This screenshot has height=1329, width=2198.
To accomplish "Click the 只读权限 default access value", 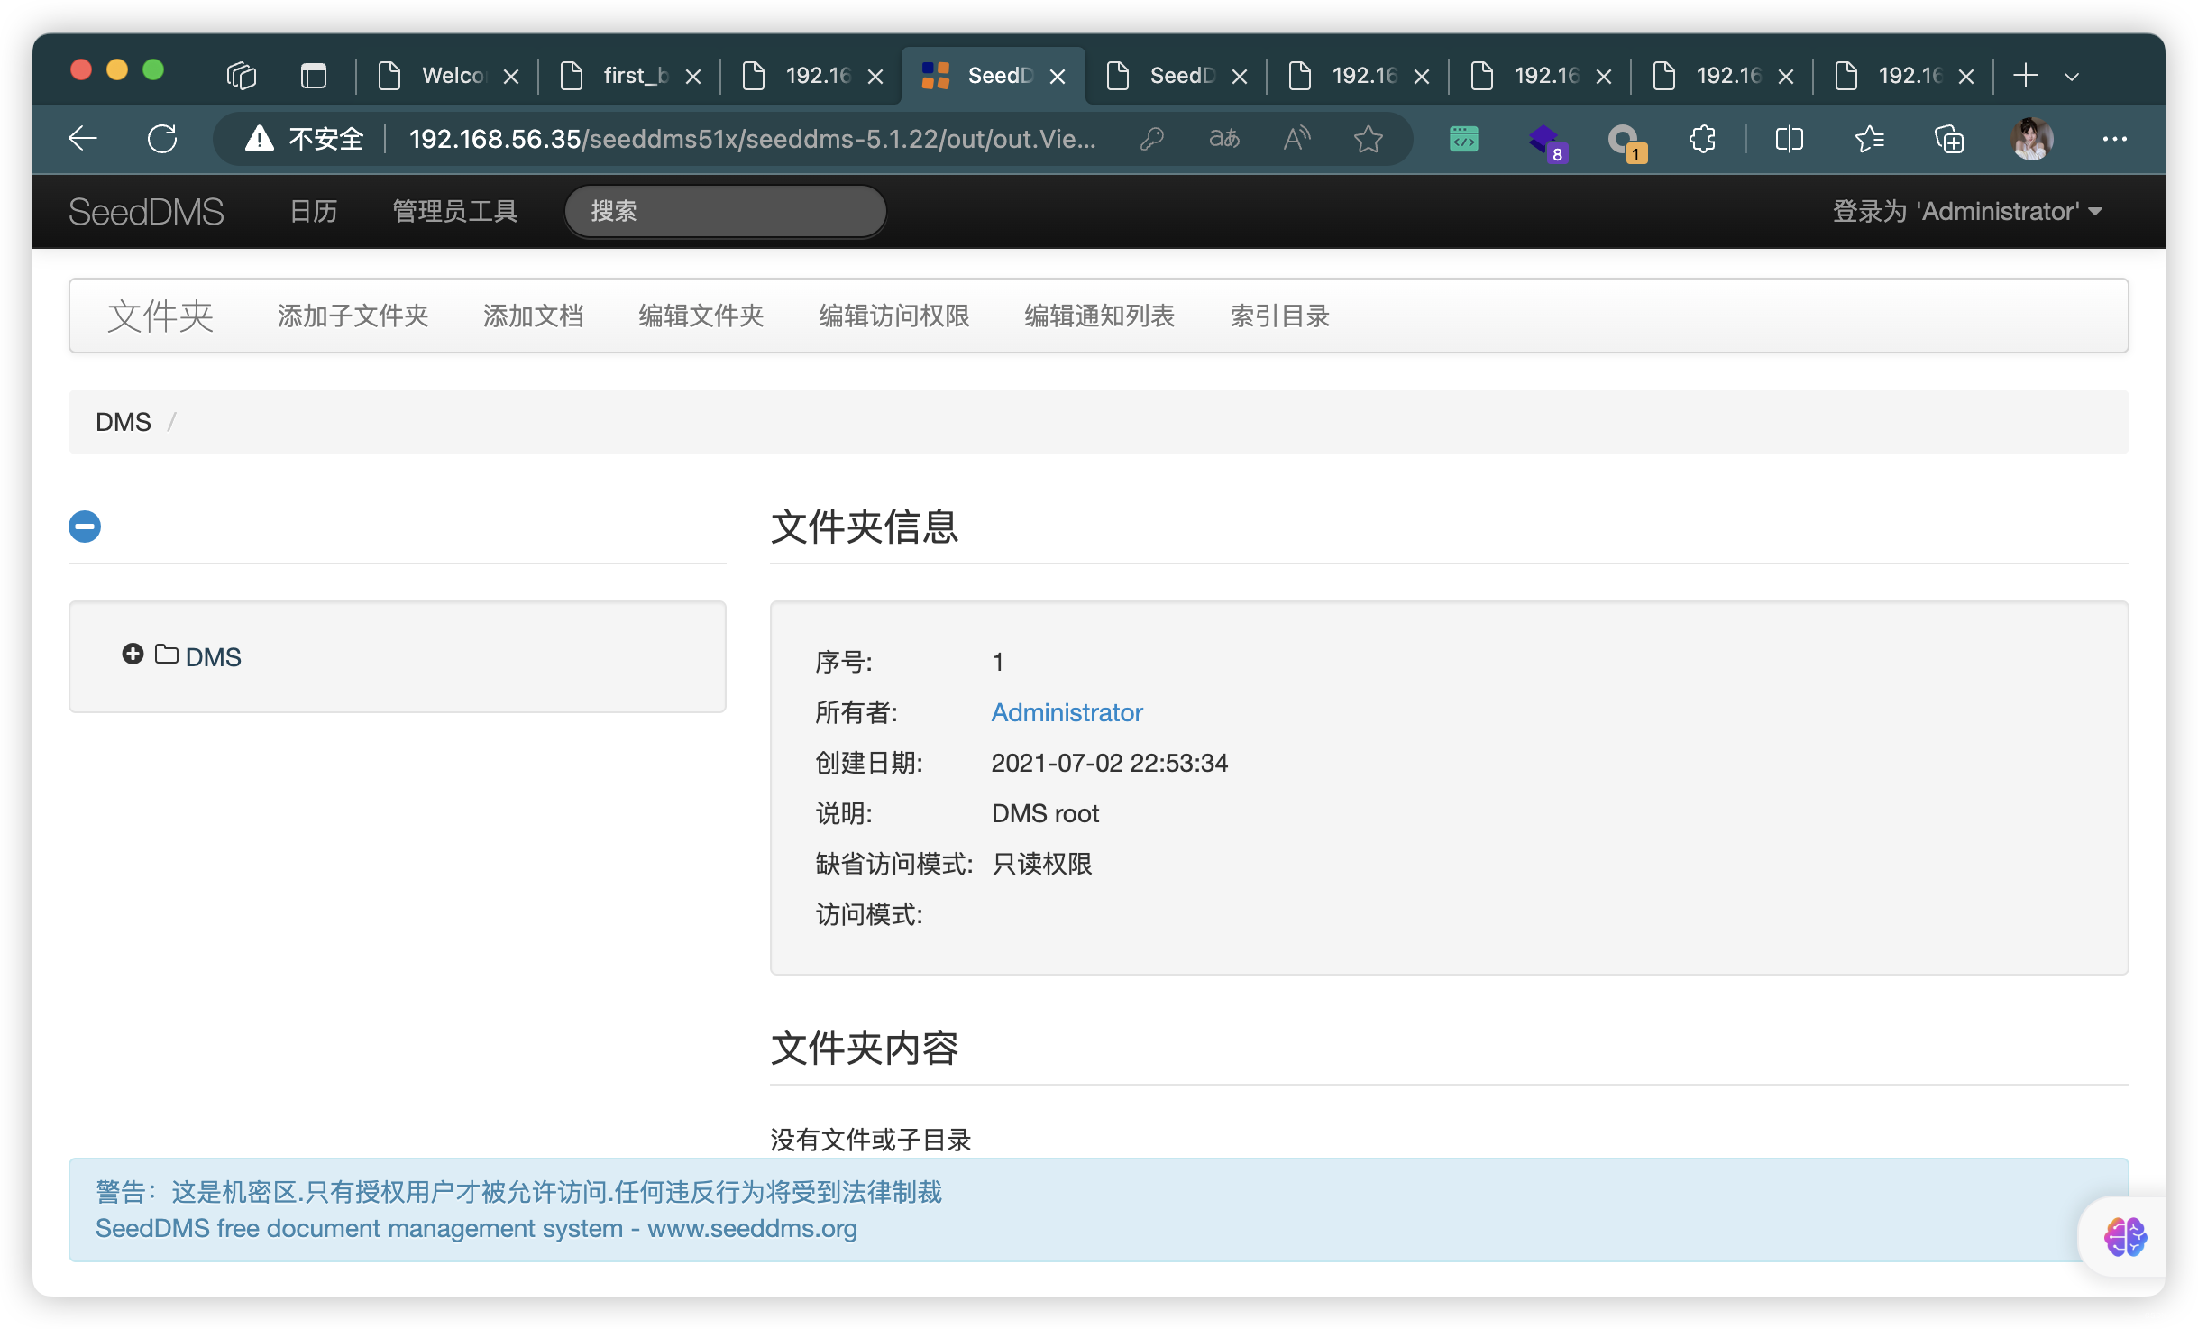I will pyautogui.click(x=1041, y=864).
